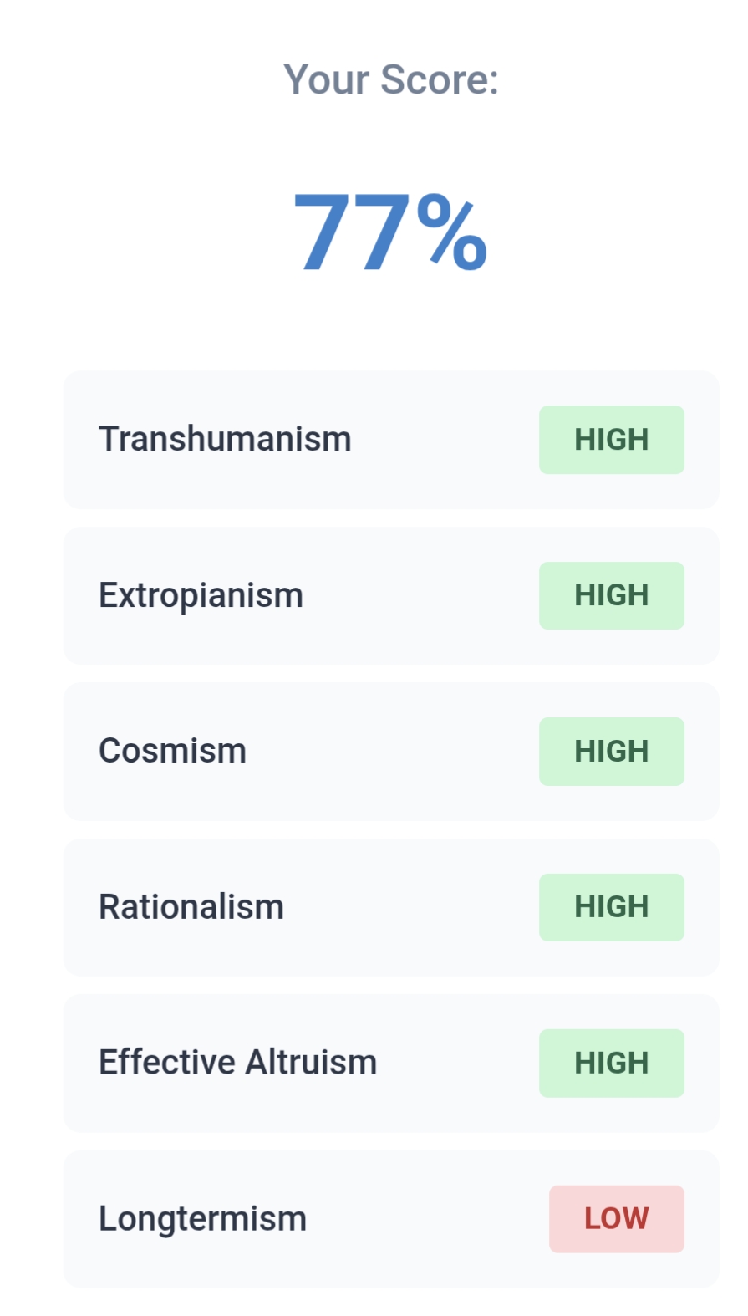748x1316 pixels.
Task: Click the HIGH badge for Rationalism
Action: [x=611, y=907]
